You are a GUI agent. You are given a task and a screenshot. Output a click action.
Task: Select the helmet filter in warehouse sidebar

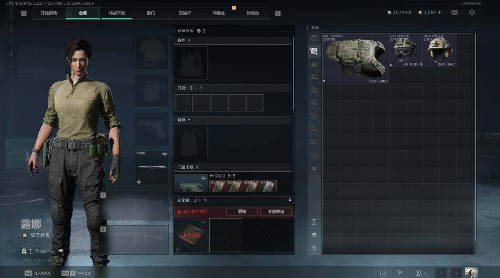(314, 39)
